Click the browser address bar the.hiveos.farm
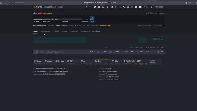Screen dimensions: 197x111 pos(18,3)
